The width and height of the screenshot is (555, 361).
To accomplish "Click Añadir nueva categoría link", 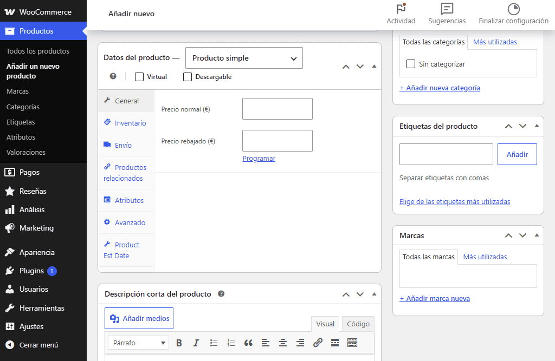I will click(x=440, y=88).
